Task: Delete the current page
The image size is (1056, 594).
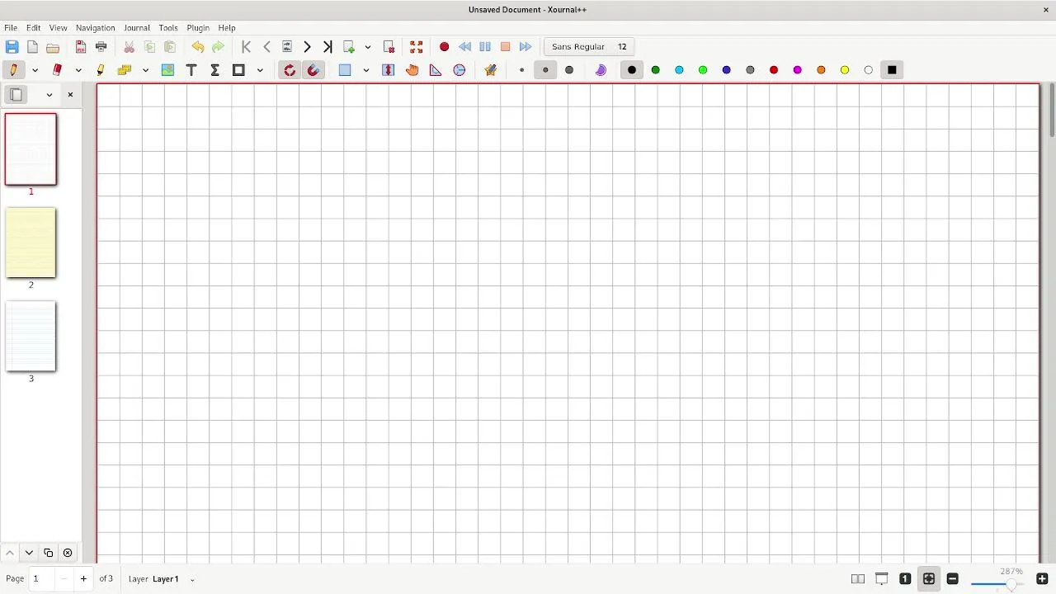Action: [x=389, y=47]
